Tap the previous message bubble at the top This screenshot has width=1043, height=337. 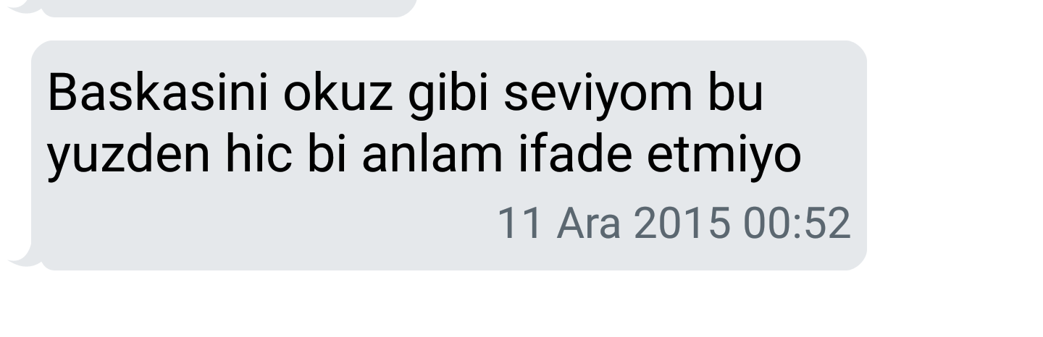[229, 7]
